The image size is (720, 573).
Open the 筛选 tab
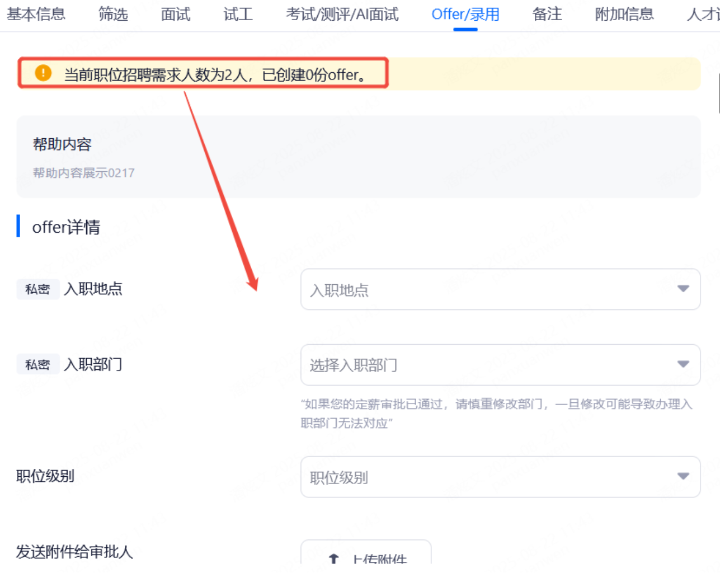113,14
